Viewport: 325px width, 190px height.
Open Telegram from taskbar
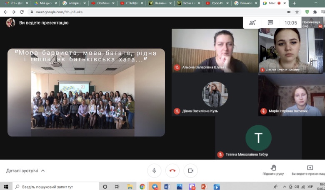[x=155, y=187]
